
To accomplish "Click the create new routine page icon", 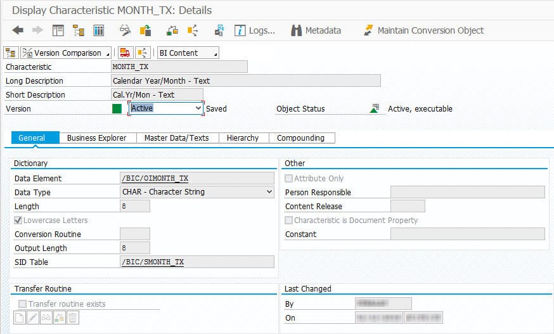I will pyautogui.click(x=20, y=319).
